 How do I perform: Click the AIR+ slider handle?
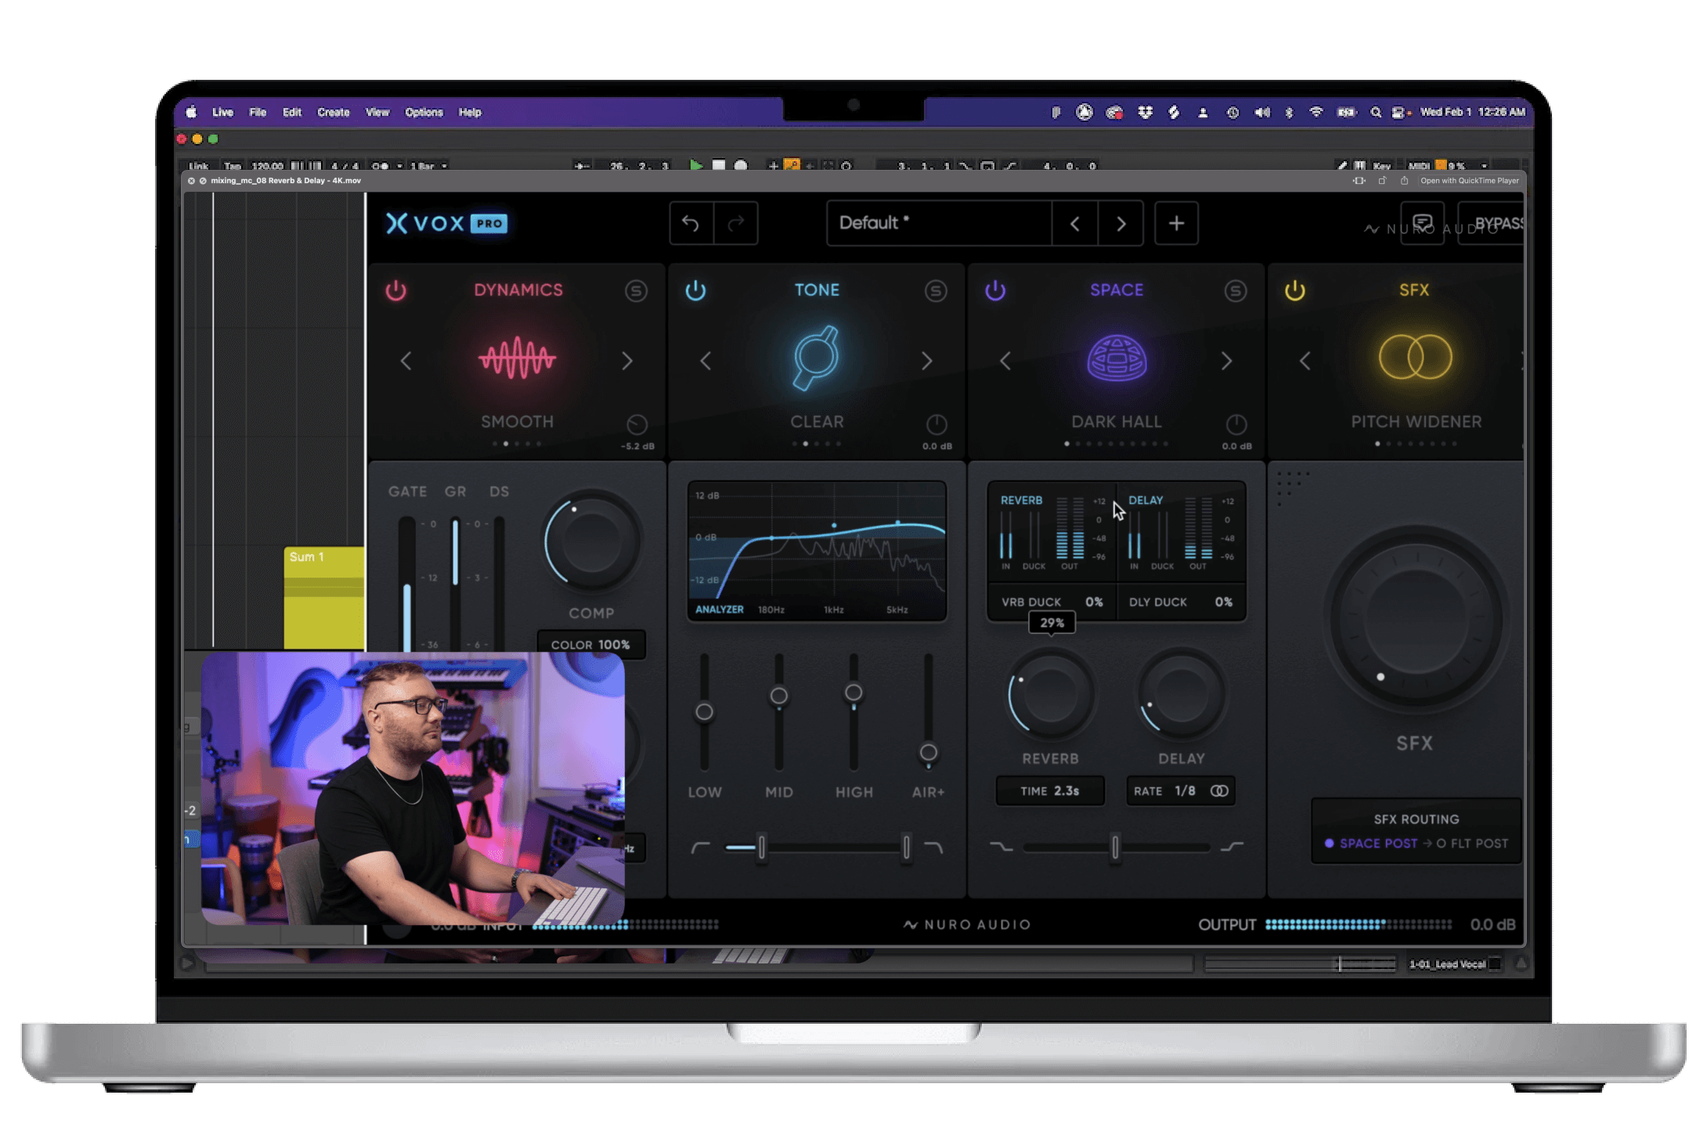click(x=928, y=752)
